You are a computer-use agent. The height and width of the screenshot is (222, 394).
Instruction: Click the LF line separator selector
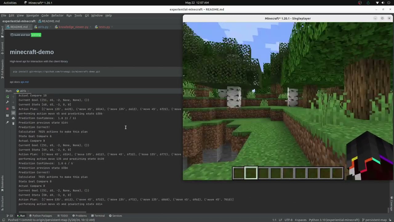pyautogui.click(x=280, y=220)
